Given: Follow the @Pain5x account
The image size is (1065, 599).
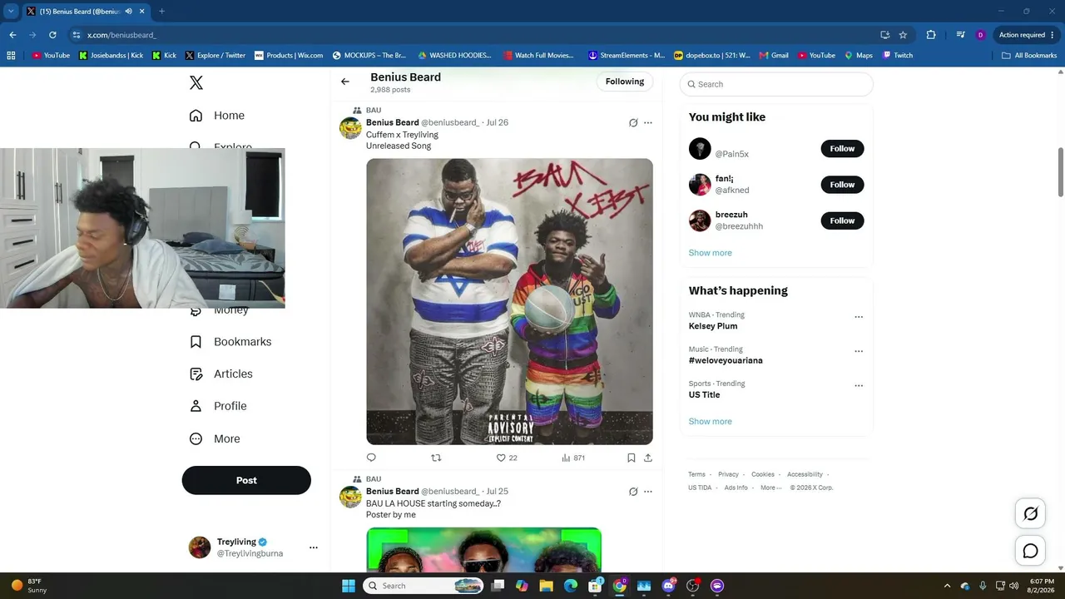Looking at the screenshot, I should pyautogui.click(x=842, y=149).
